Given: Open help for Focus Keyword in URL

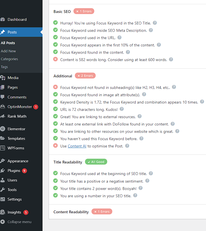Looking at the screenshot, I should pos(119,37).
